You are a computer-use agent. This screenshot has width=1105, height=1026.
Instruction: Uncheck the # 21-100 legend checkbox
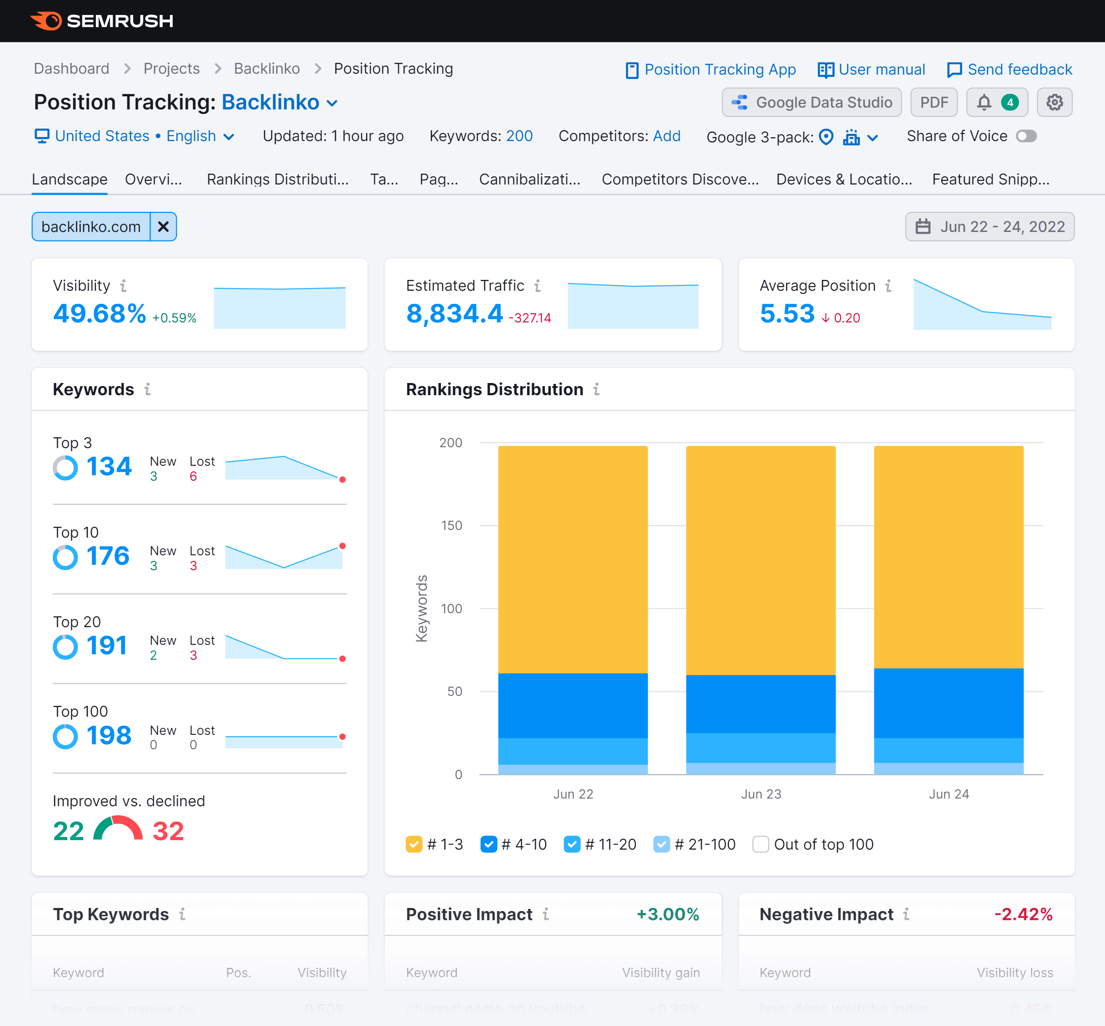point(661,845)
